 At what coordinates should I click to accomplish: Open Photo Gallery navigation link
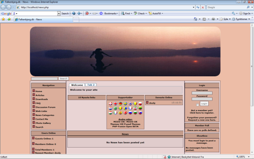(x=43, y=123)
